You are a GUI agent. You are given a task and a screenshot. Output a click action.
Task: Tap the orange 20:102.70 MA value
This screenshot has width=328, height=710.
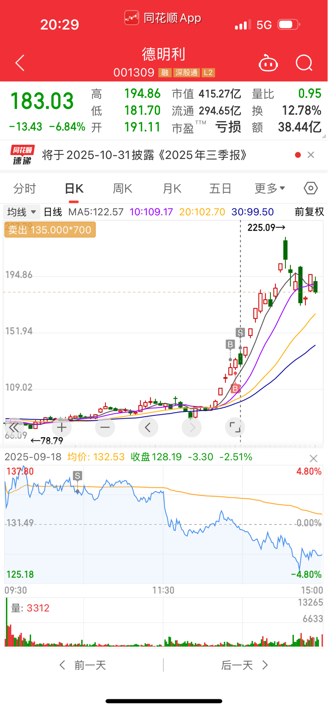tap(202, 212)
